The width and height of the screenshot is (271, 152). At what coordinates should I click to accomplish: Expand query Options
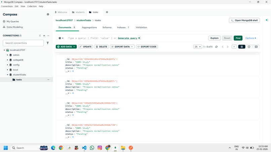pos(250,38)
